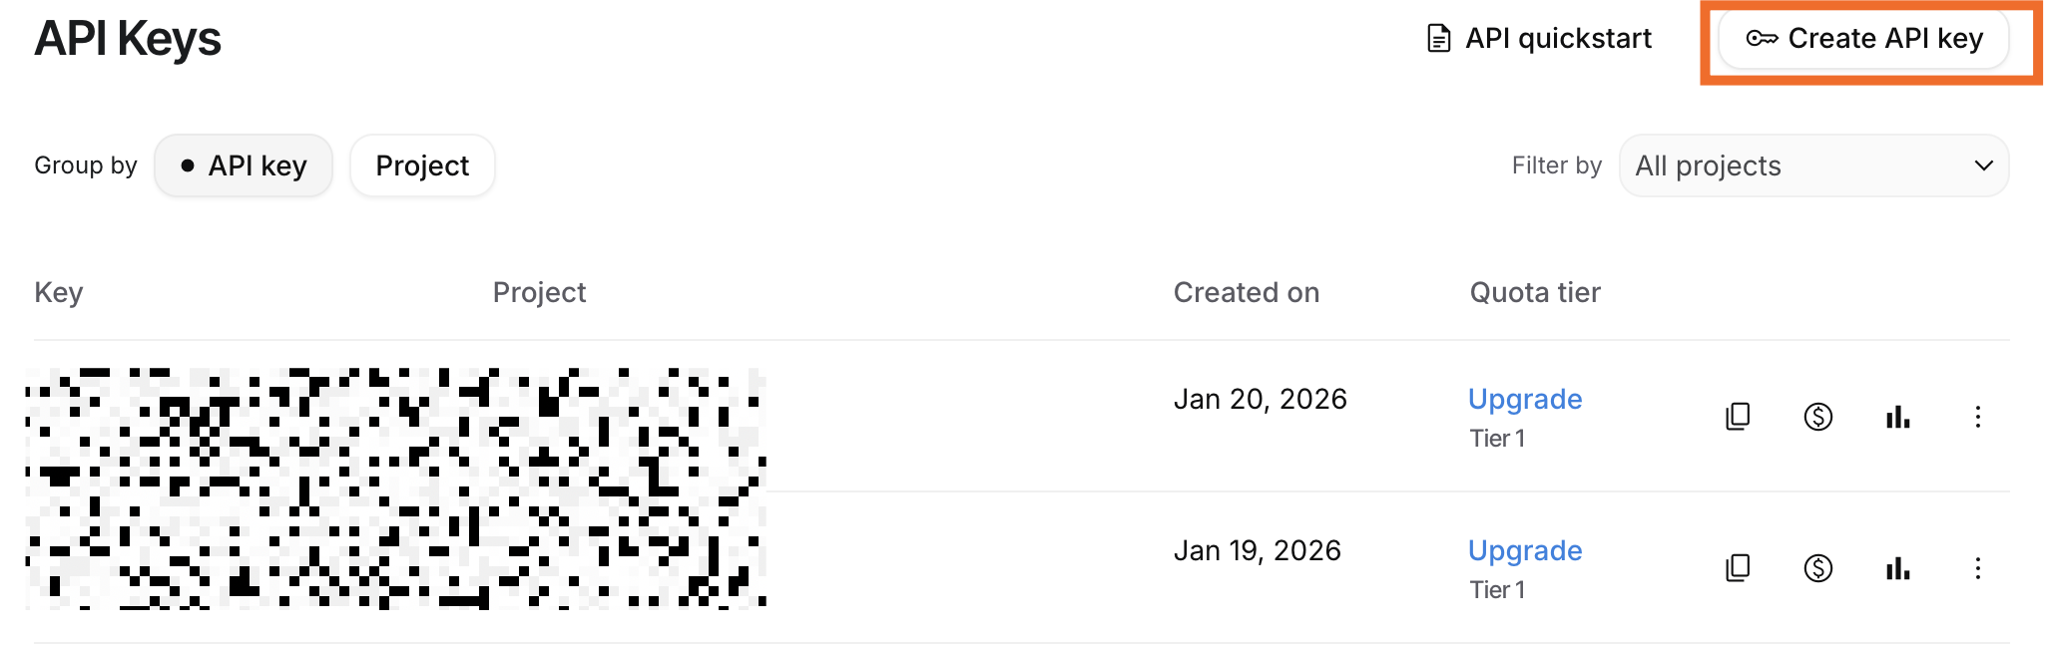Image resolution: width=2048 pixels, height=646 pixels.
Task: View usage statistics for the Jan 19 key
Action: [1897, 568]
